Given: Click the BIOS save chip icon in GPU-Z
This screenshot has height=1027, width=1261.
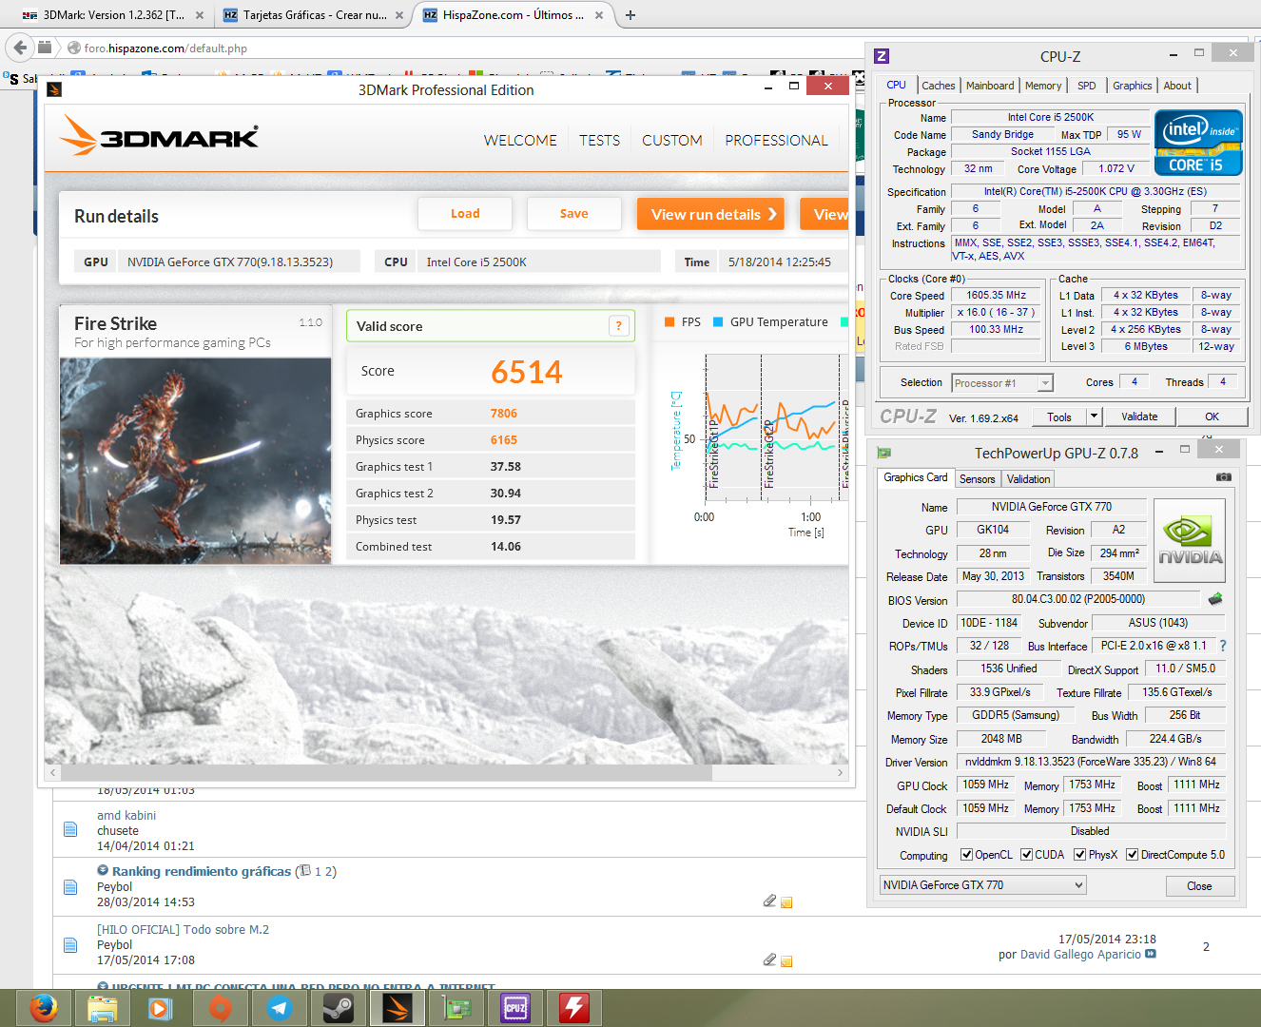Looking at the screenshot, I should click(x=1214, y=599).
